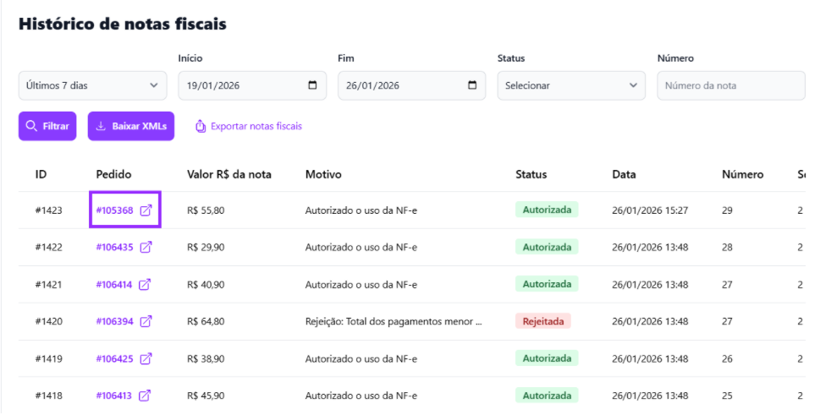Open order link #106394

pos(114,321)
